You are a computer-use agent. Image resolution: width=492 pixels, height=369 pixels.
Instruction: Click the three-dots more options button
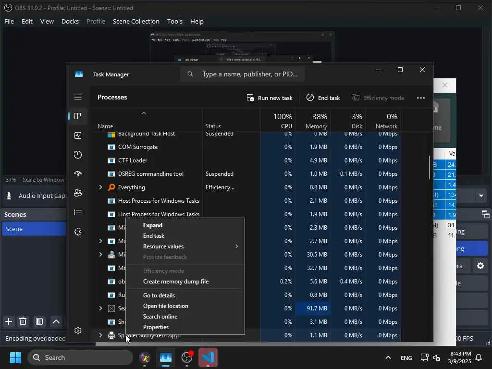pyautogui.click(x=421, y=98)
